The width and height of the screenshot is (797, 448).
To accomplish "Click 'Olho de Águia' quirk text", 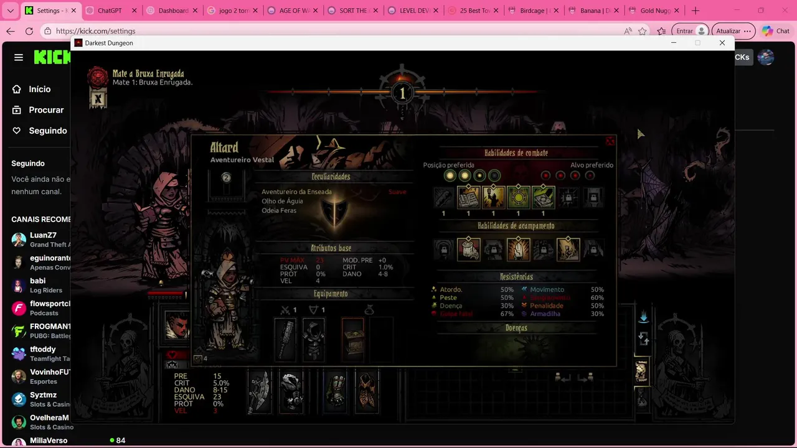I will click(x=282, y=201).
